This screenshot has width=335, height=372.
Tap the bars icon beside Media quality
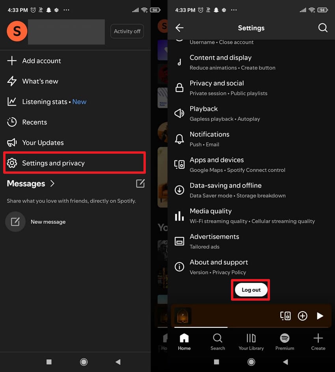(179, 216)
